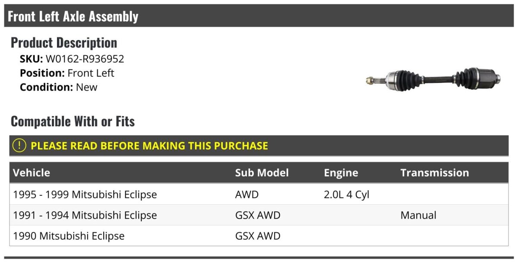The image size is (518, 263).
Task: Click the 2.0L 4 Cyl engine cell
Action: [346, 194]
